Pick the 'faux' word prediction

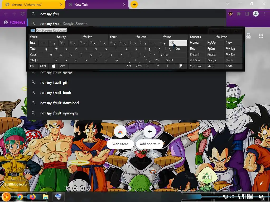122,37
